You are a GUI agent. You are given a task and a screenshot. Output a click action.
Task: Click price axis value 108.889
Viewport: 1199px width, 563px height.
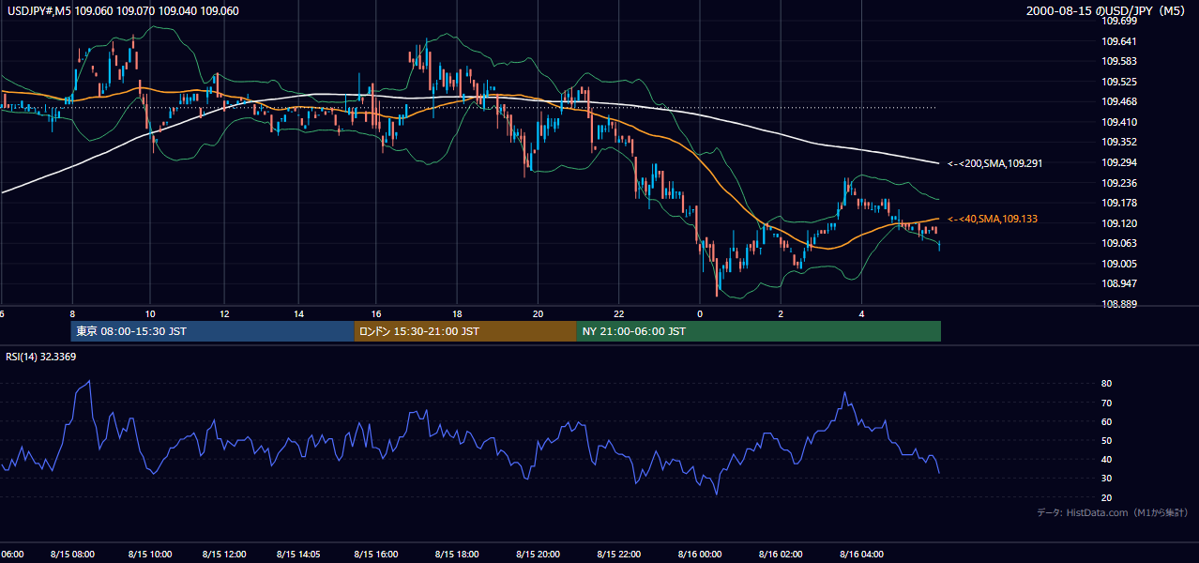tap(1119, 304)
